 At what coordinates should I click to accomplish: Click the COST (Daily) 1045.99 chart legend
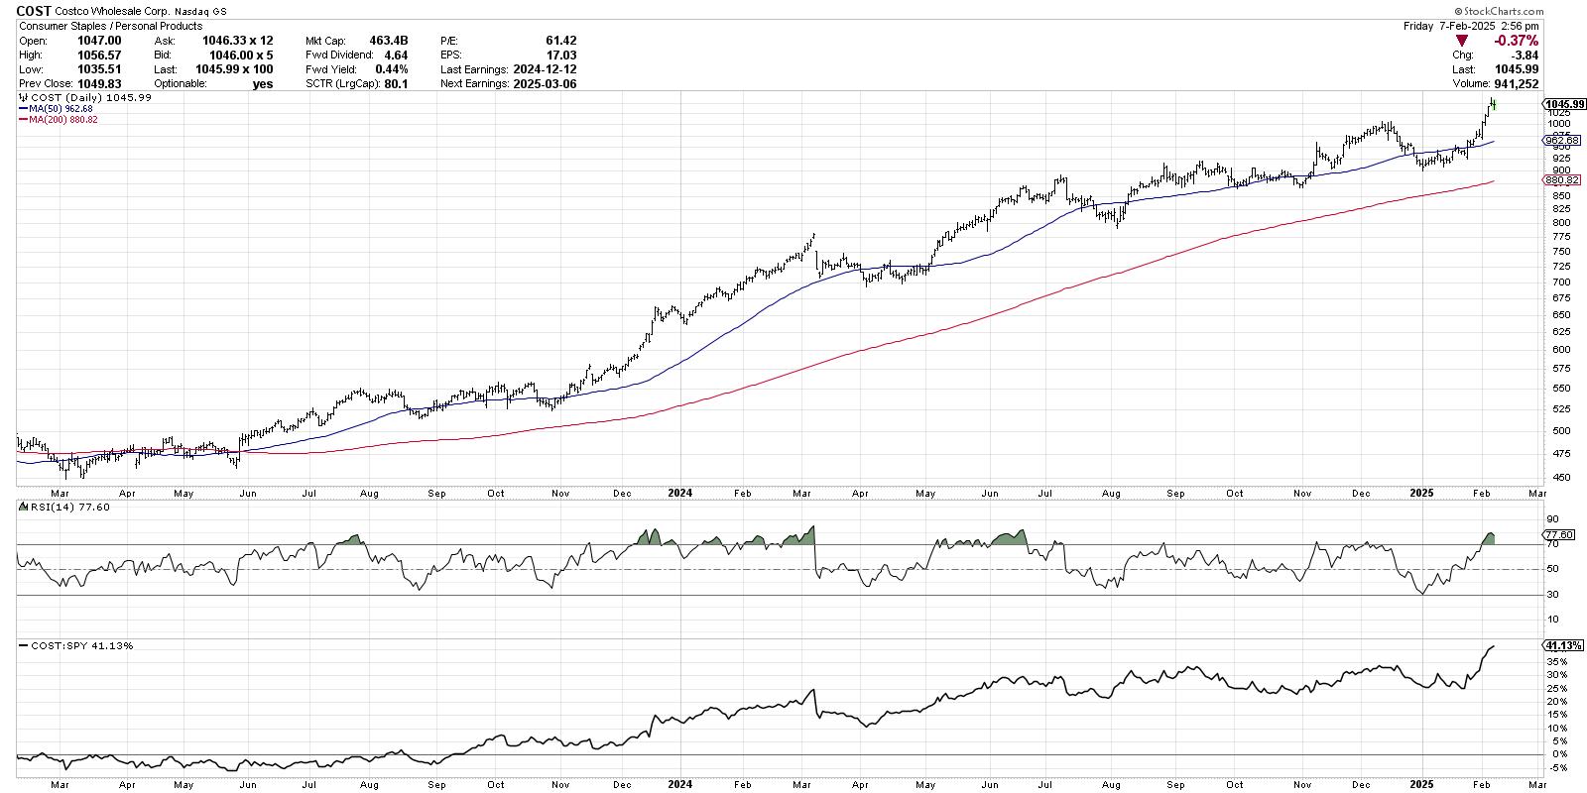(x=89, y=100)
